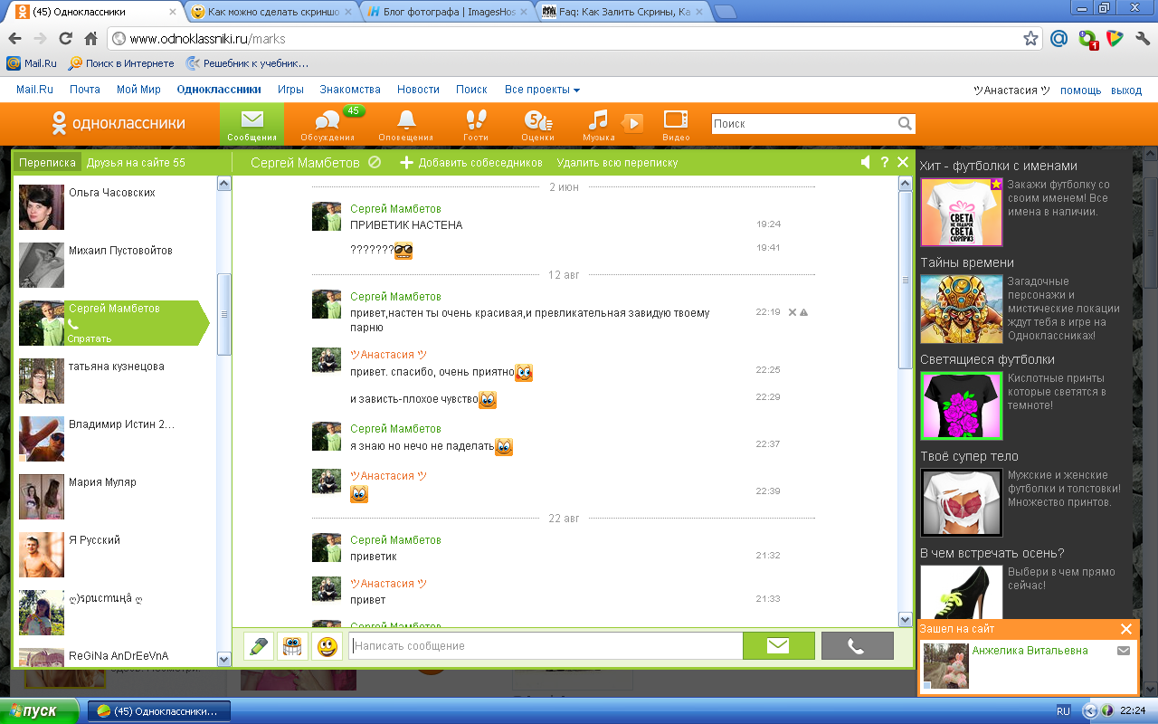Click the orange play button beside Музыка
Image resolution: width=1158 pixels, height=724 pixels.
coord(633,123)
